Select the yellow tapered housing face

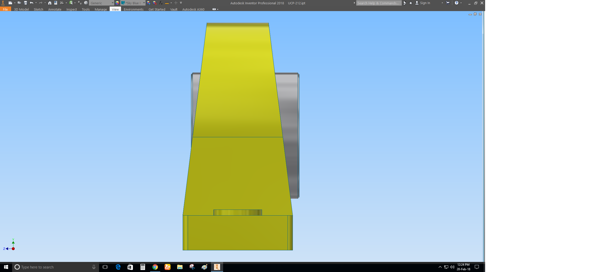pyautogui.click(x=238, y=81)
